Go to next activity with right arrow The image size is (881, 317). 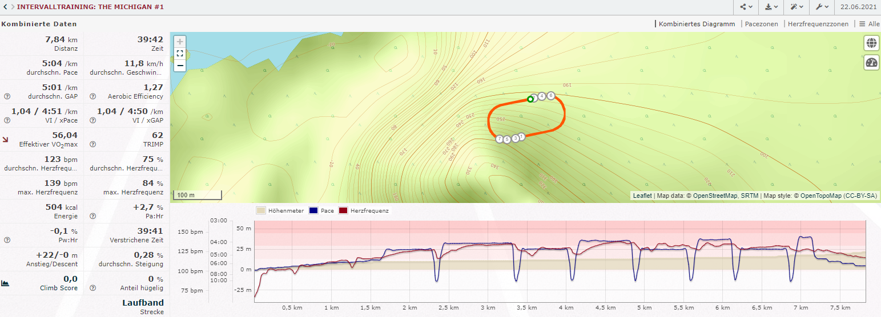tap(12, 7)
